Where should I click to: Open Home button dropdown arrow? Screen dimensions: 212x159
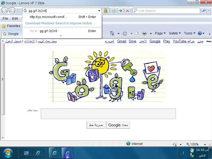click(118, 34)
